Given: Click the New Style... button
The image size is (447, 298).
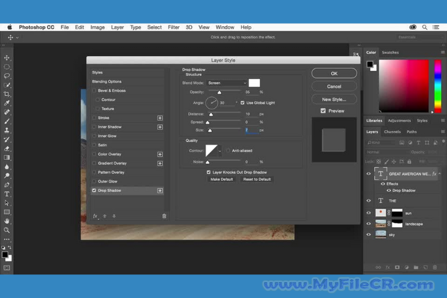Looking at the screenshot, I should pyautogui.click(x=334, y=99).
